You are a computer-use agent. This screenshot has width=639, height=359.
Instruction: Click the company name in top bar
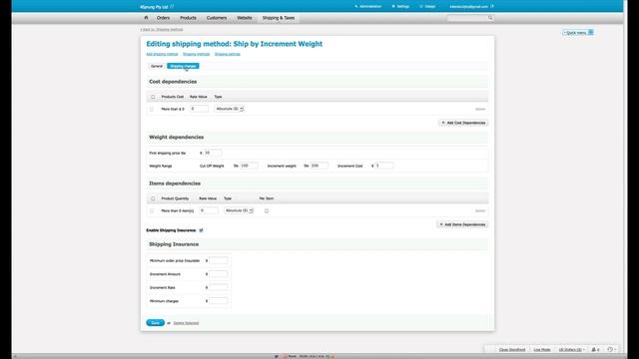click(x=154, y=7)
